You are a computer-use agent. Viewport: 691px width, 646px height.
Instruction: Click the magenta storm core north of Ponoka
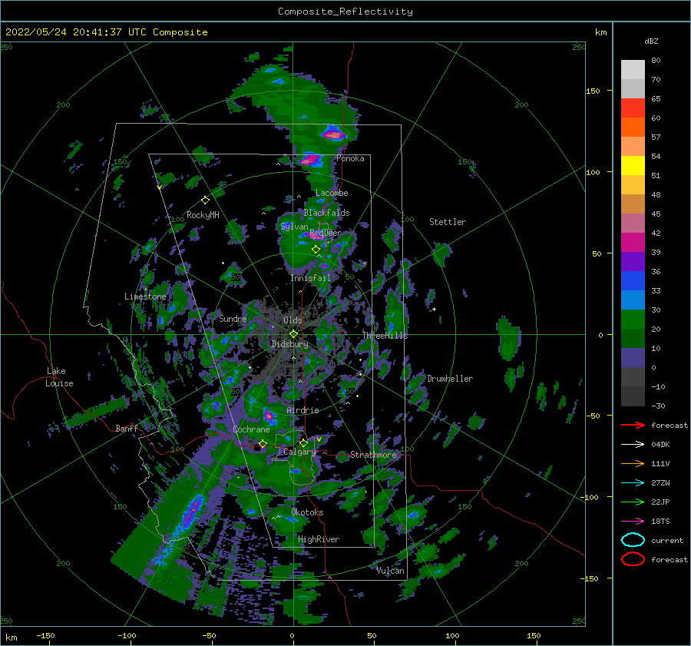pyautogui.click(x=334, y=134)
